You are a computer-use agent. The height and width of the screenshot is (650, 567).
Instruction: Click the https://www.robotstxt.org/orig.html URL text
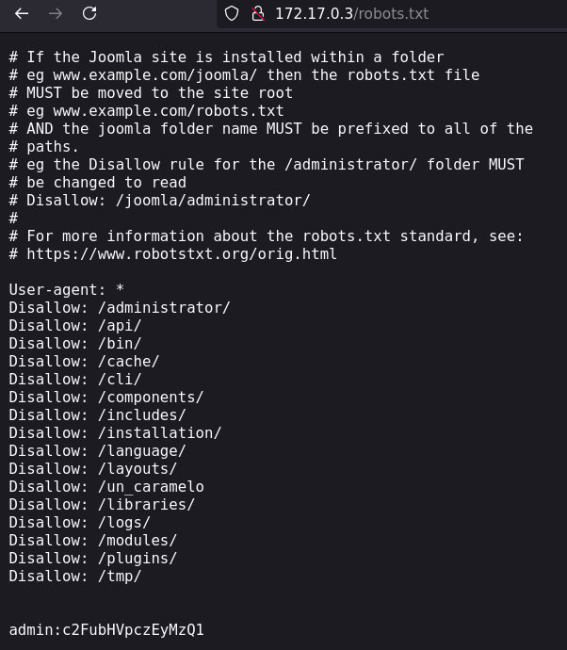click(x=182, y=253)
